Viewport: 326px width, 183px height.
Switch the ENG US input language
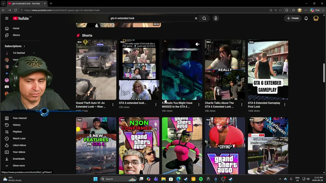(297, 179)
